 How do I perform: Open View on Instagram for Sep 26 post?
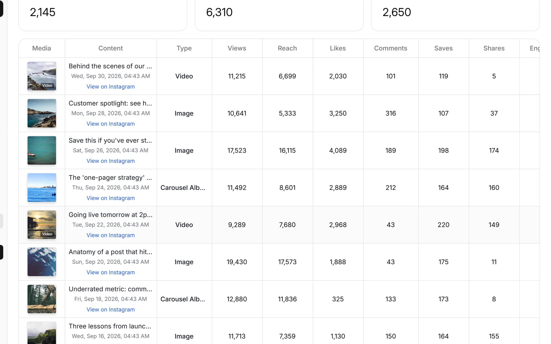pos(110,161)
